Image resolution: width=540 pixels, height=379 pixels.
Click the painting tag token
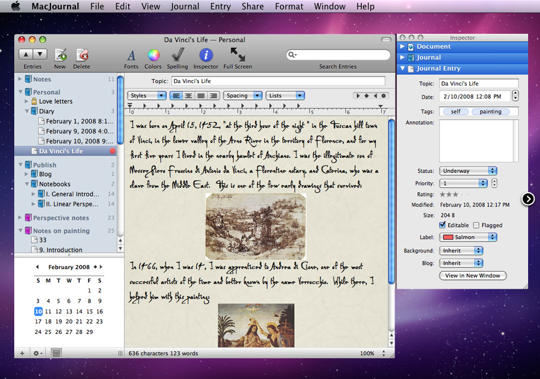(x=491, y=112)
